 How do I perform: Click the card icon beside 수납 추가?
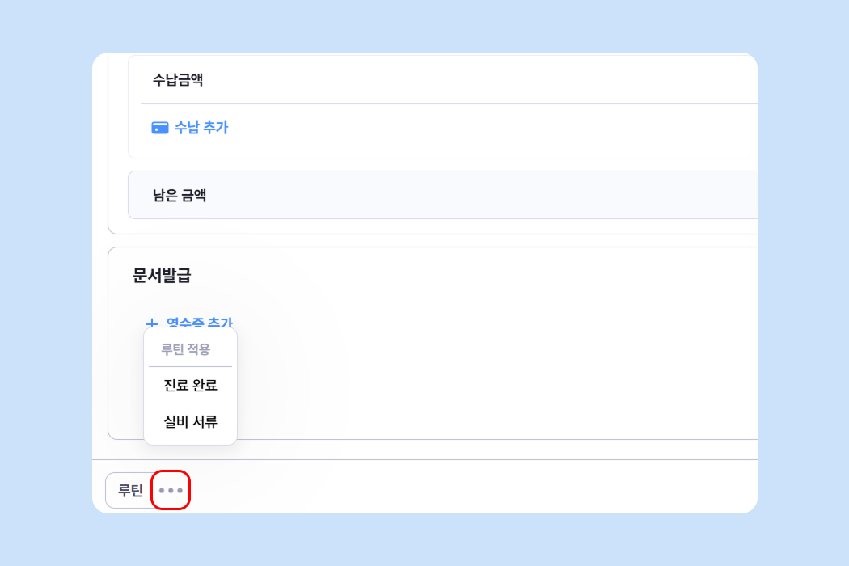coord(160,128)
